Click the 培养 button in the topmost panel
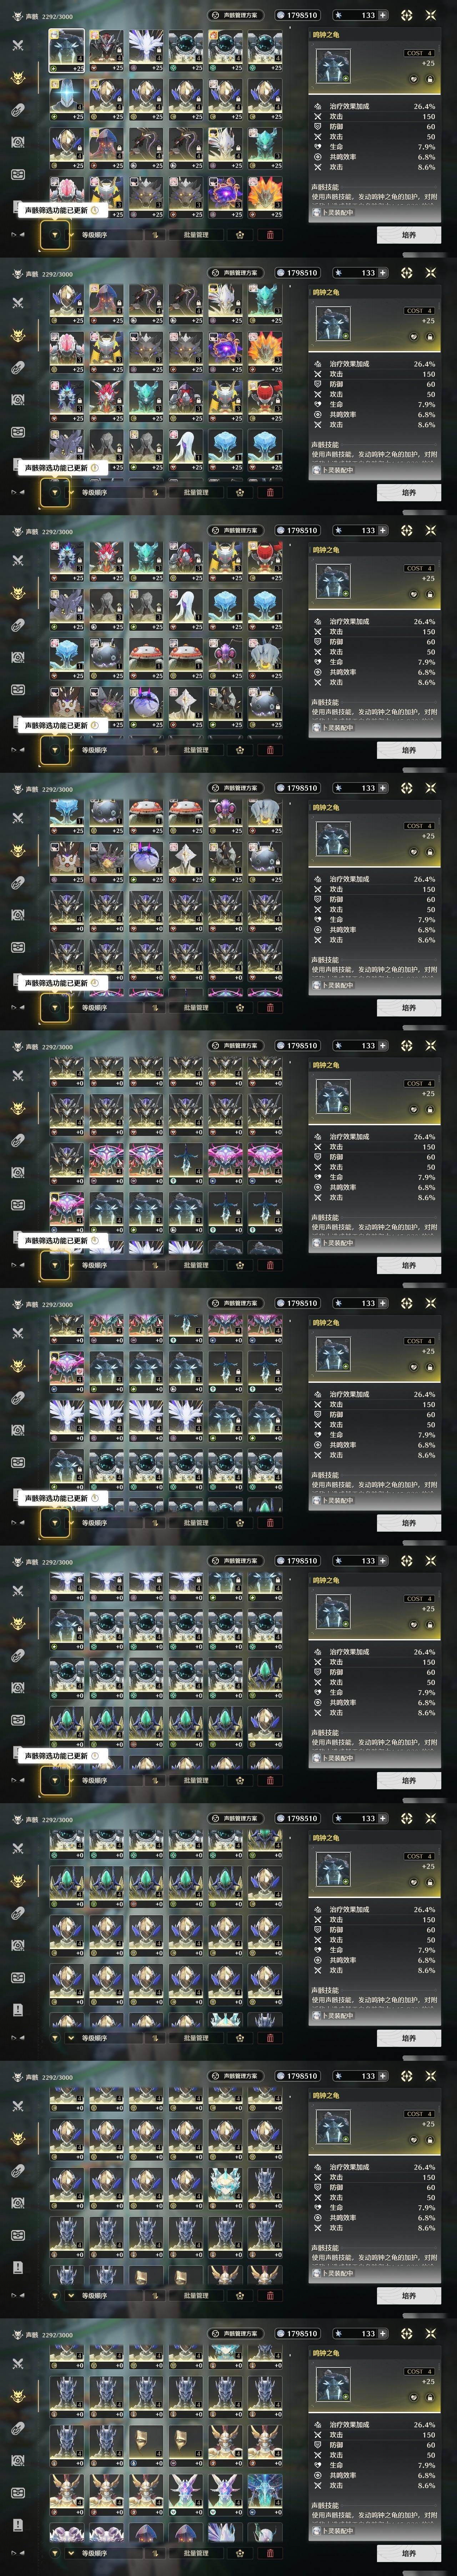The image size is (457, 2576). [x=408, y=235]
